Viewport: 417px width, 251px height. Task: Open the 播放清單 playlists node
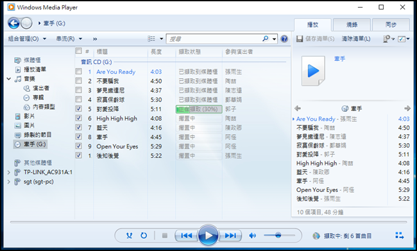pyautogui.click(x=31, y=69)
